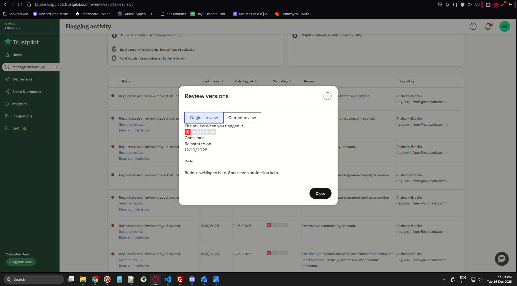Sort table by Star rating
517x286 pixels.
(x=282, y=81)
